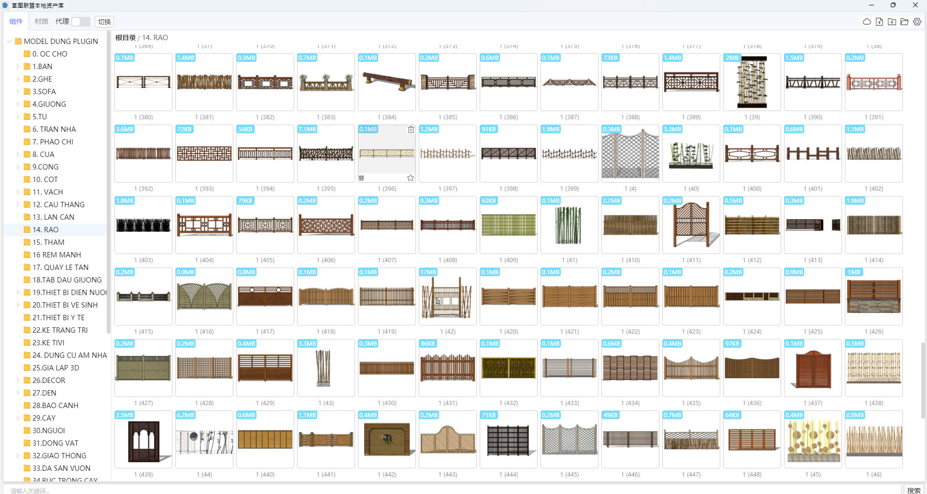Open settings with the gear icon
927x494 pixels.
917,22
